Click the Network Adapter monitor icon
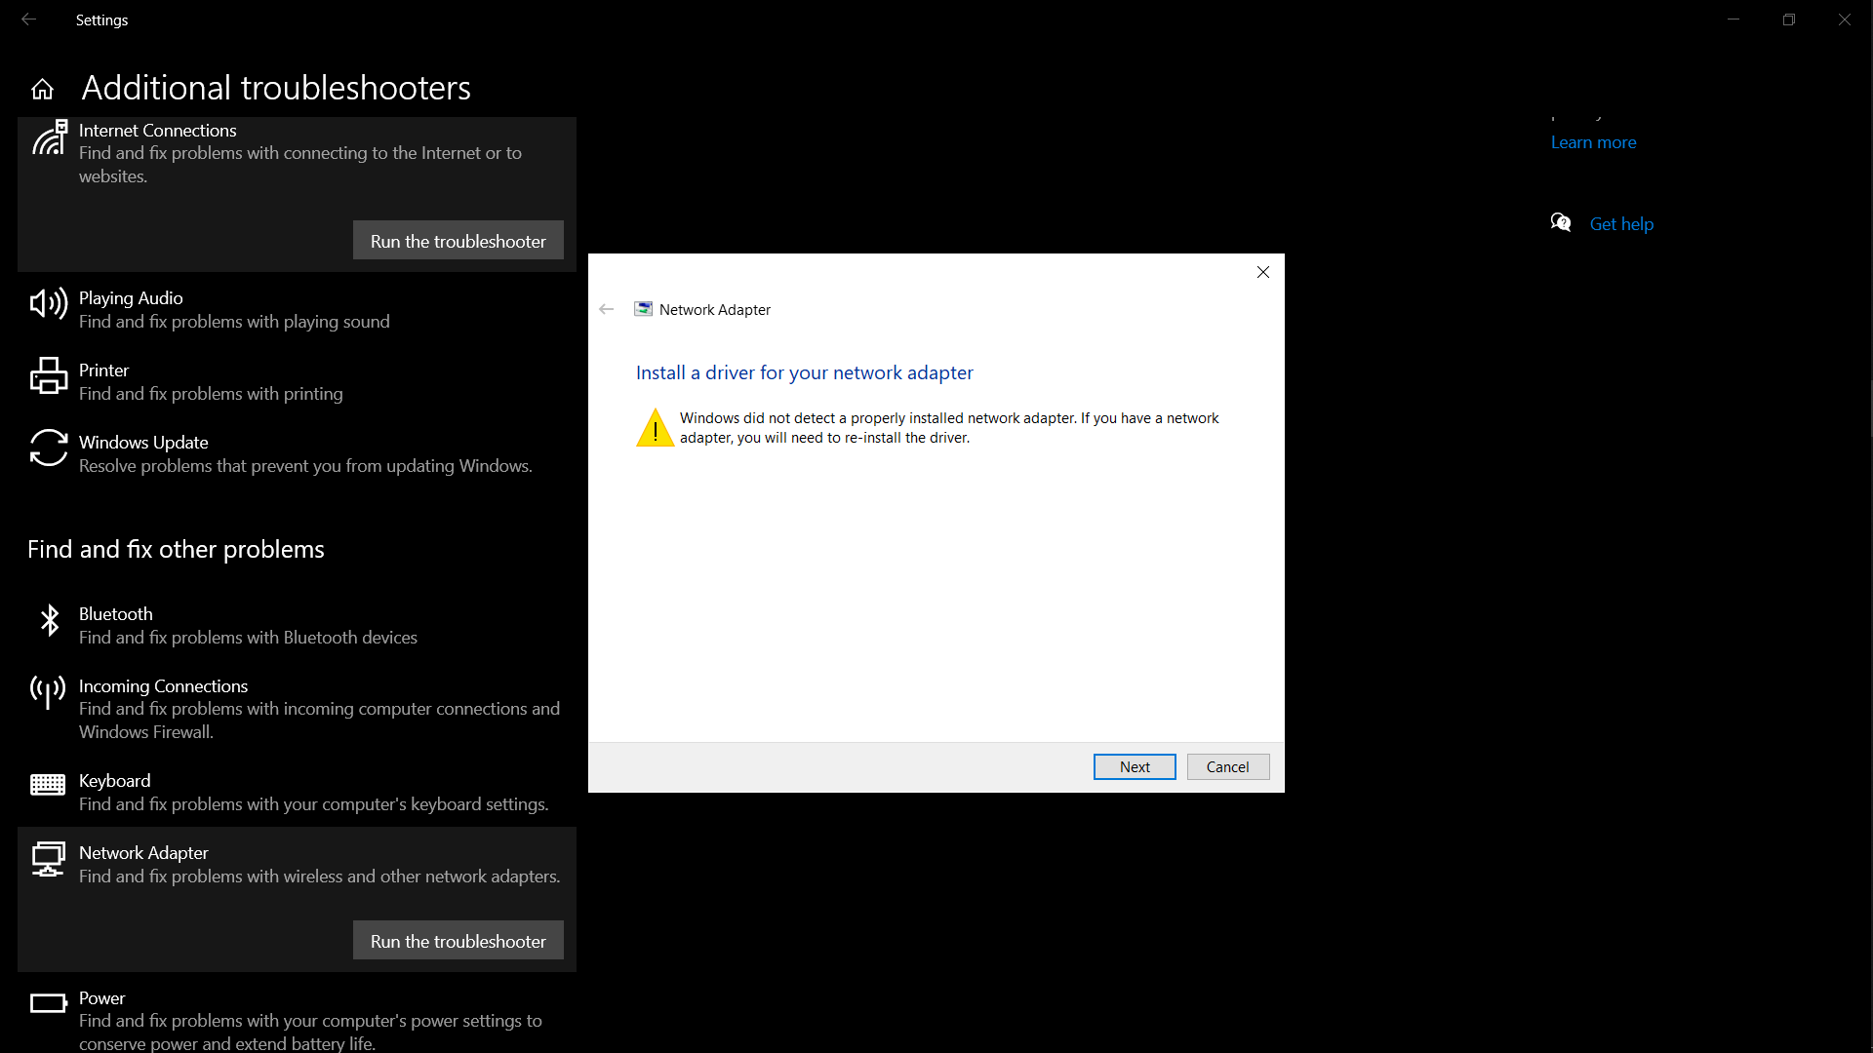 [x=48, y=859]
